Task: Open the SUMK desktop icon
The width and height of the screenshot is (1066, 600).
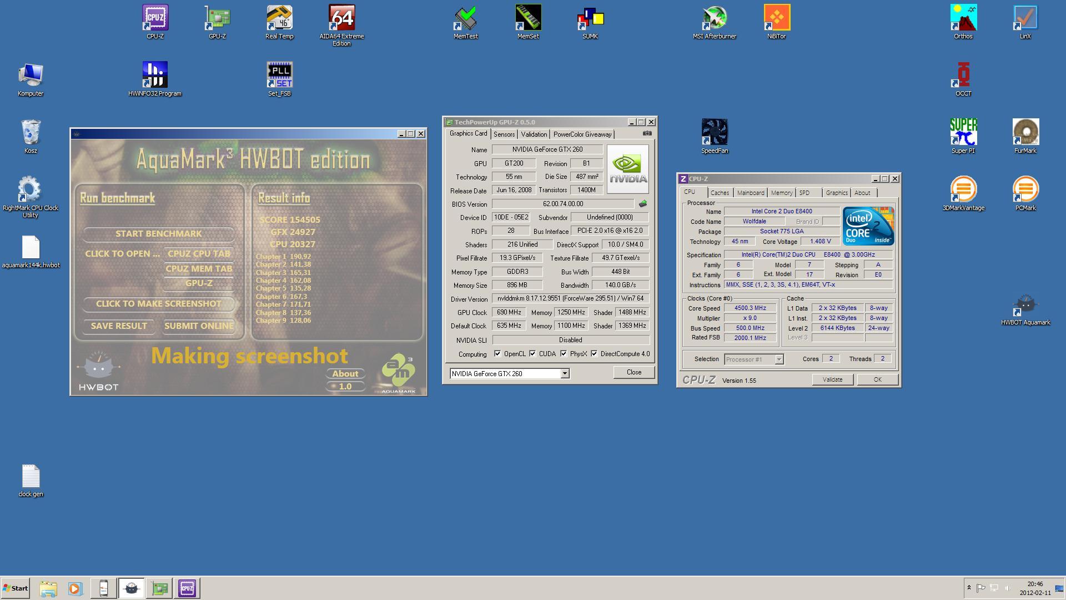Action: 590,22
